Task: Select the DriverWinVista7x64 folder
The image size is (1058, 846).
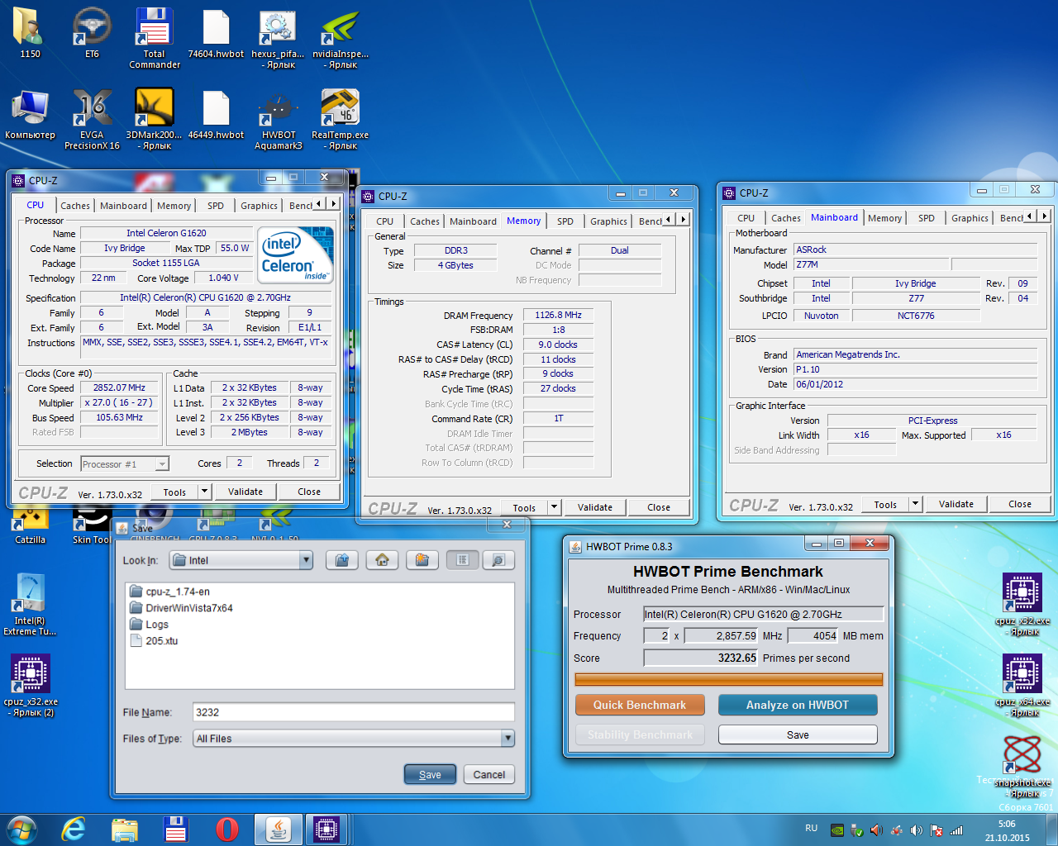Action: tap(182, 608)
